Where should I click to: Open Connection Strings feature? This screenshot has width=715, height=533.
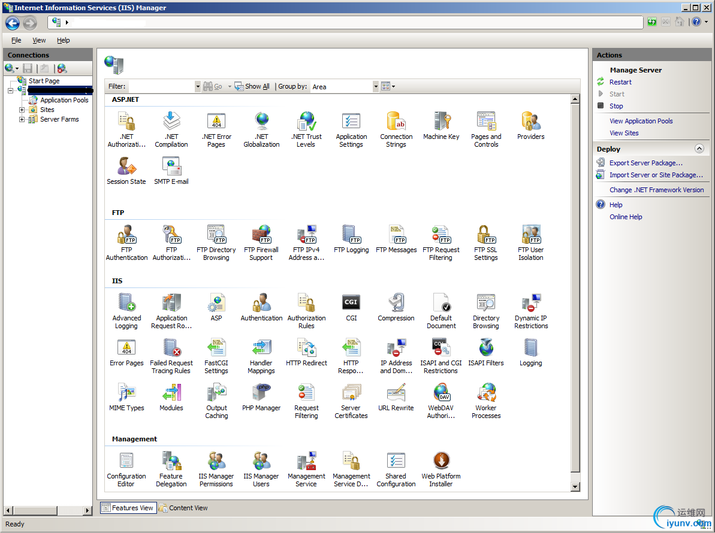coord(396,130)
